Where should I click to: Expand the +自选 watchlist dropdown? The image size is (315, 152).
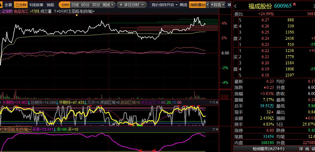click(x=218, y=5)
